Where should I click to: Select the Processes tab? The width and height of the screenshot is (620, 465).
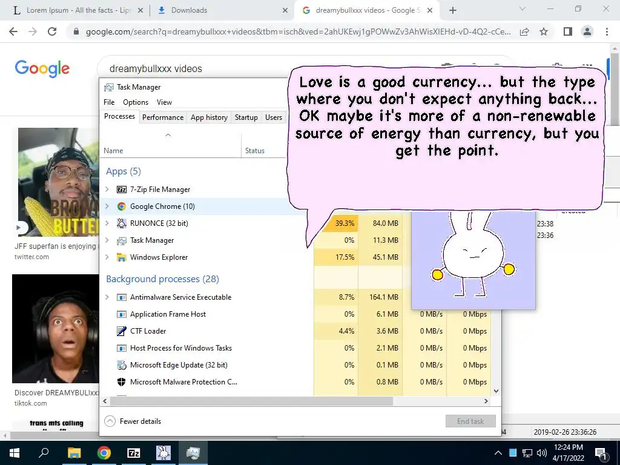(119, 116)
